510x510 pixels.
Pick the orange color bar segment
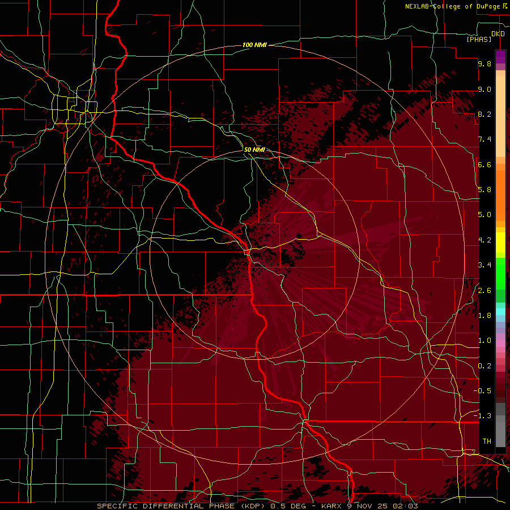coord(500,195)
